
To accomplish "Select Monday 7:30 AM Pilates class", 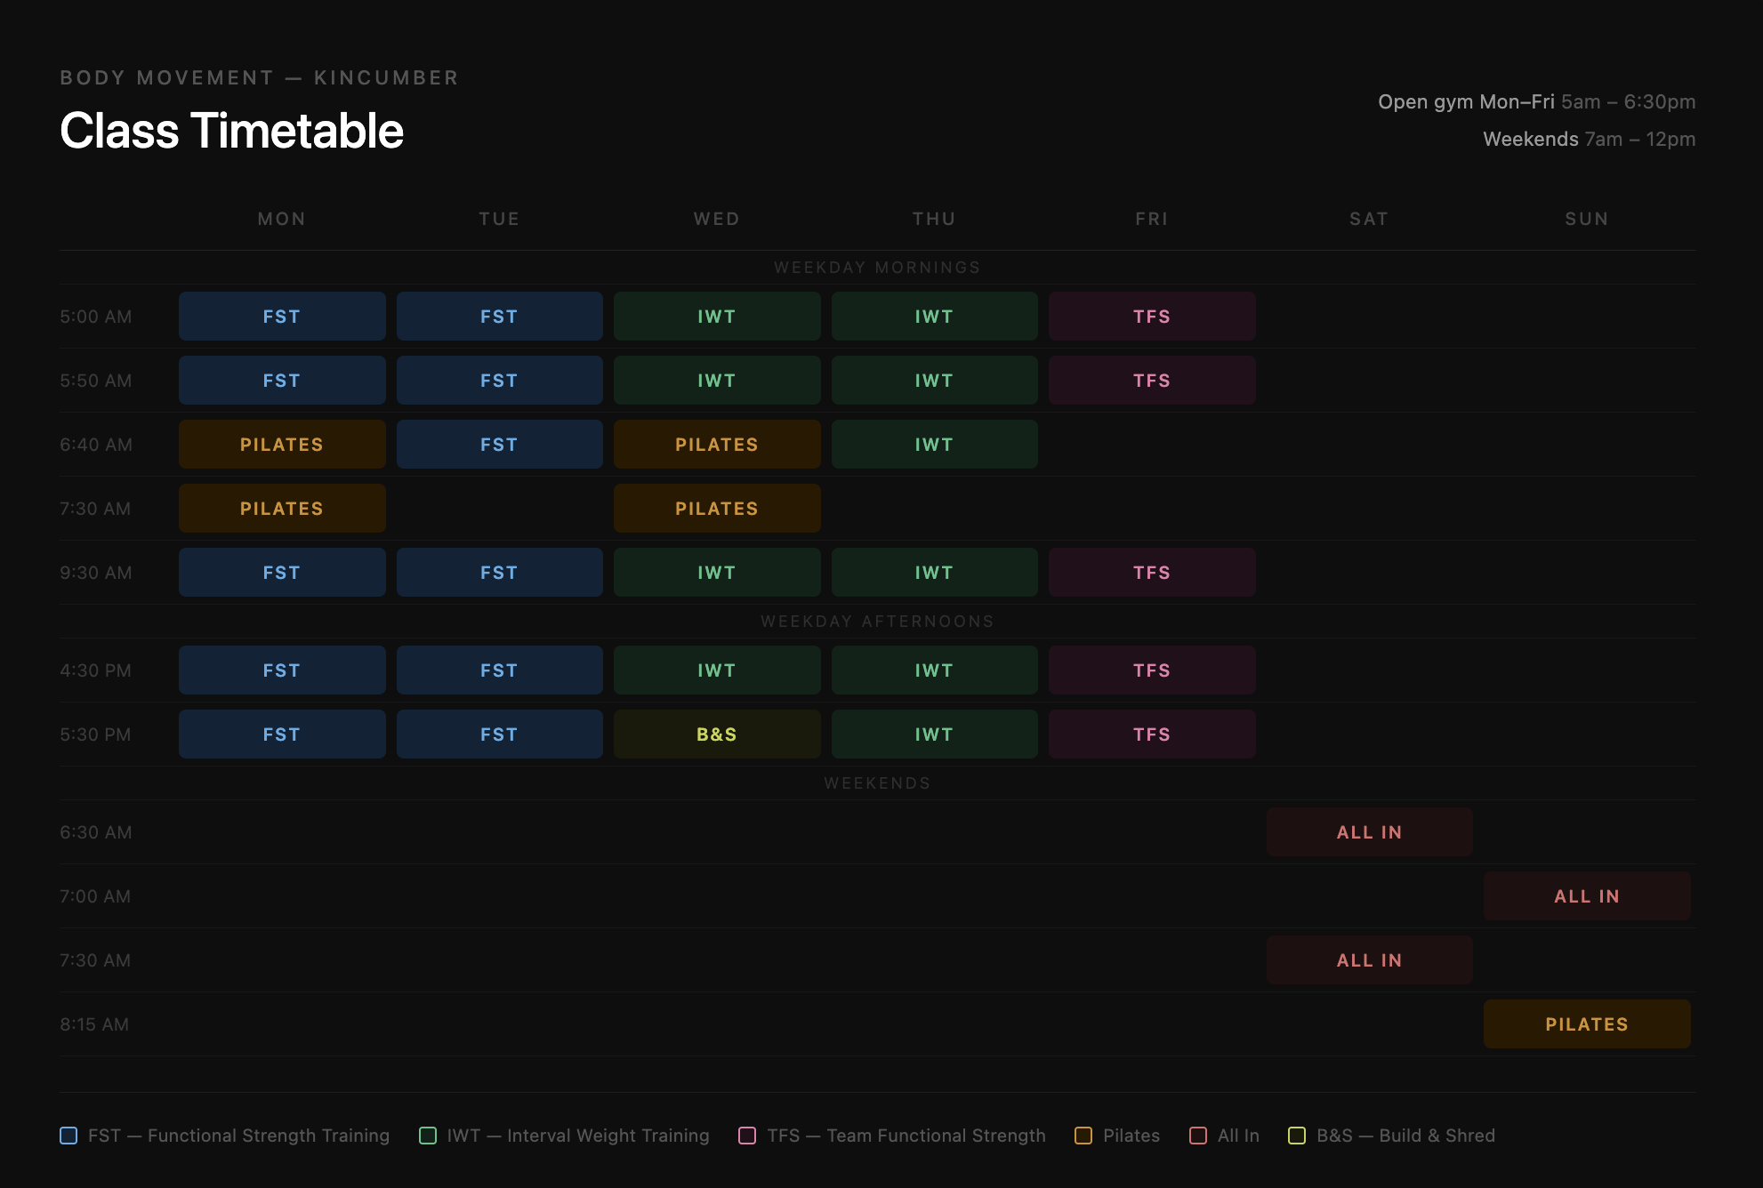I will tap(282, 509).
